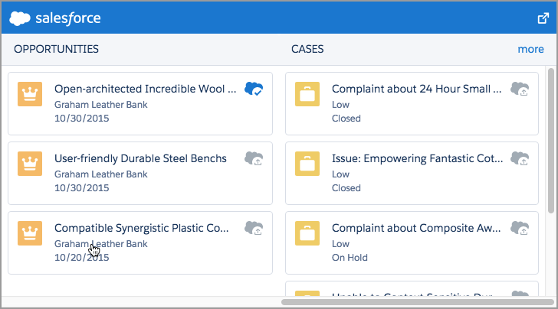The image size is (558, 309).
Task: Click briefcase icon for Complaint about Composite case
Action: [x=307, y=233]
